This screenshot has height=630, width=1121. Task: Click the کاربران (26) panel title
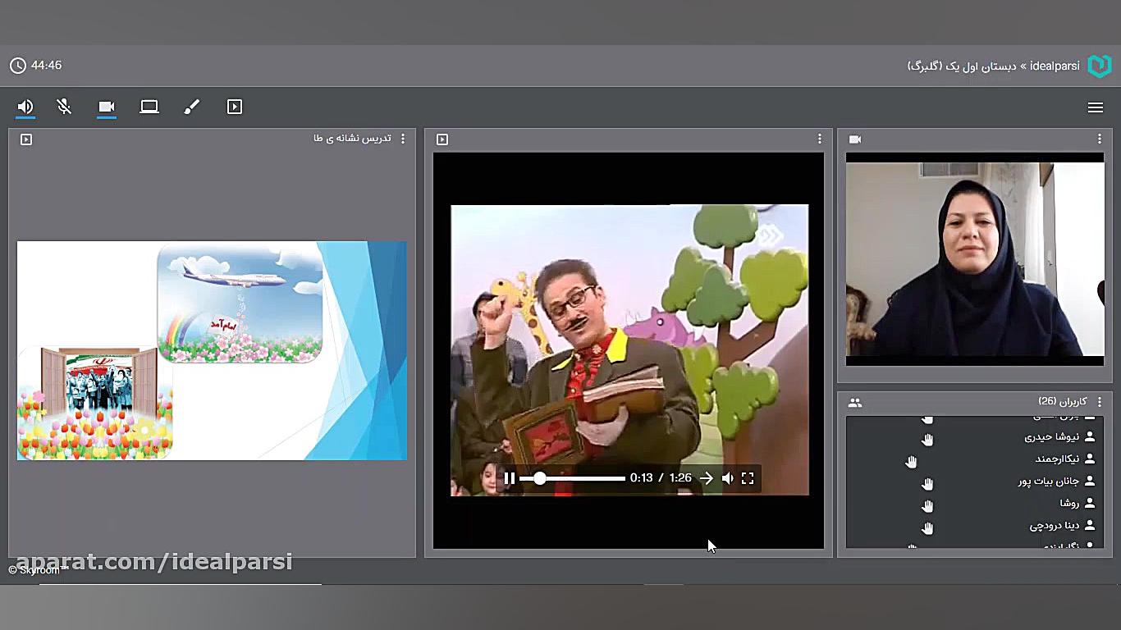point(1063,402)
